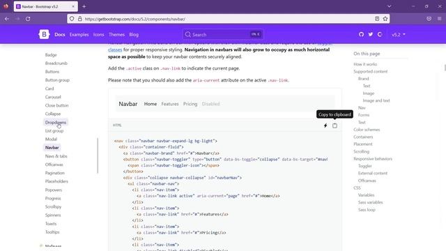Click StackBlitz lightning bolt icon
The image size is (446, 251).
tap(325, 125)
